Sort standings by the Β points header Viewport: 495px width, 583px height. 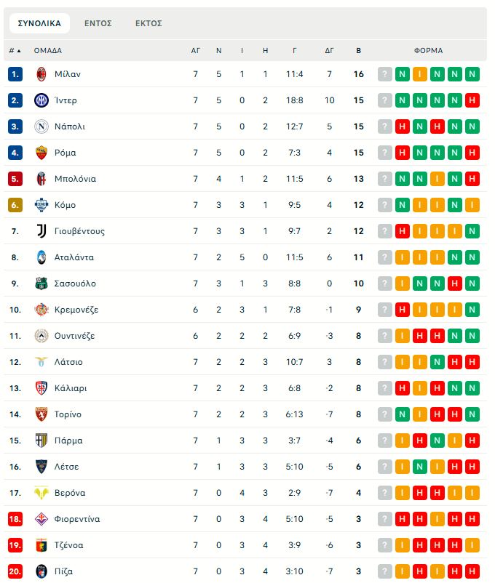tap(358, 51)
